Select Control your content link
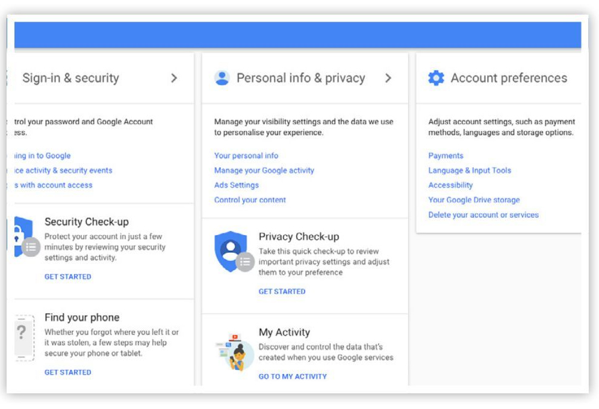This screenshot has height=409, width=599. pos(250,200)
